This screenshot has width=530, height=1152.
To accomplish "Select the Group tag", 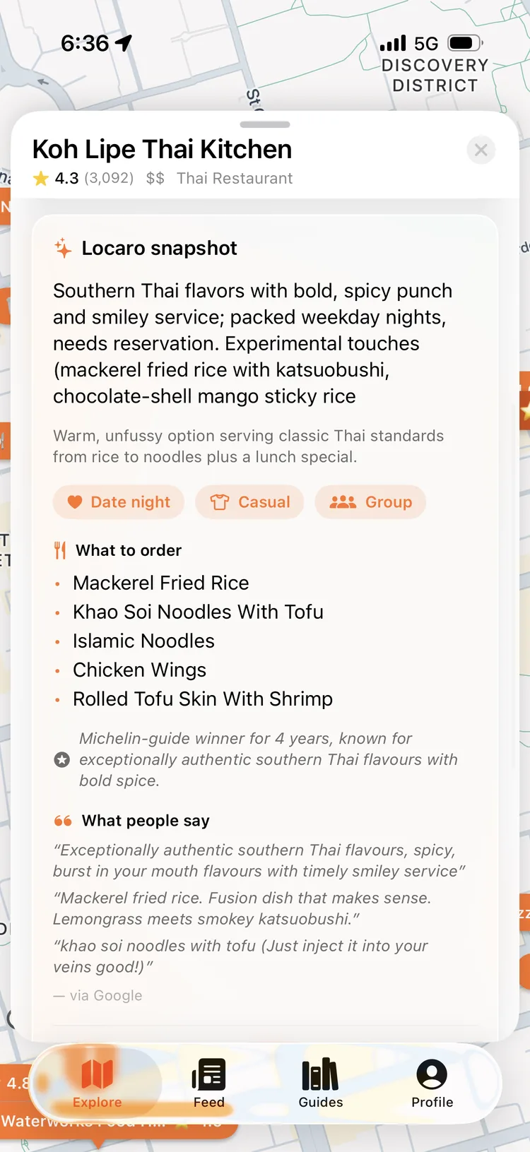I will click(x=370, y=502).
